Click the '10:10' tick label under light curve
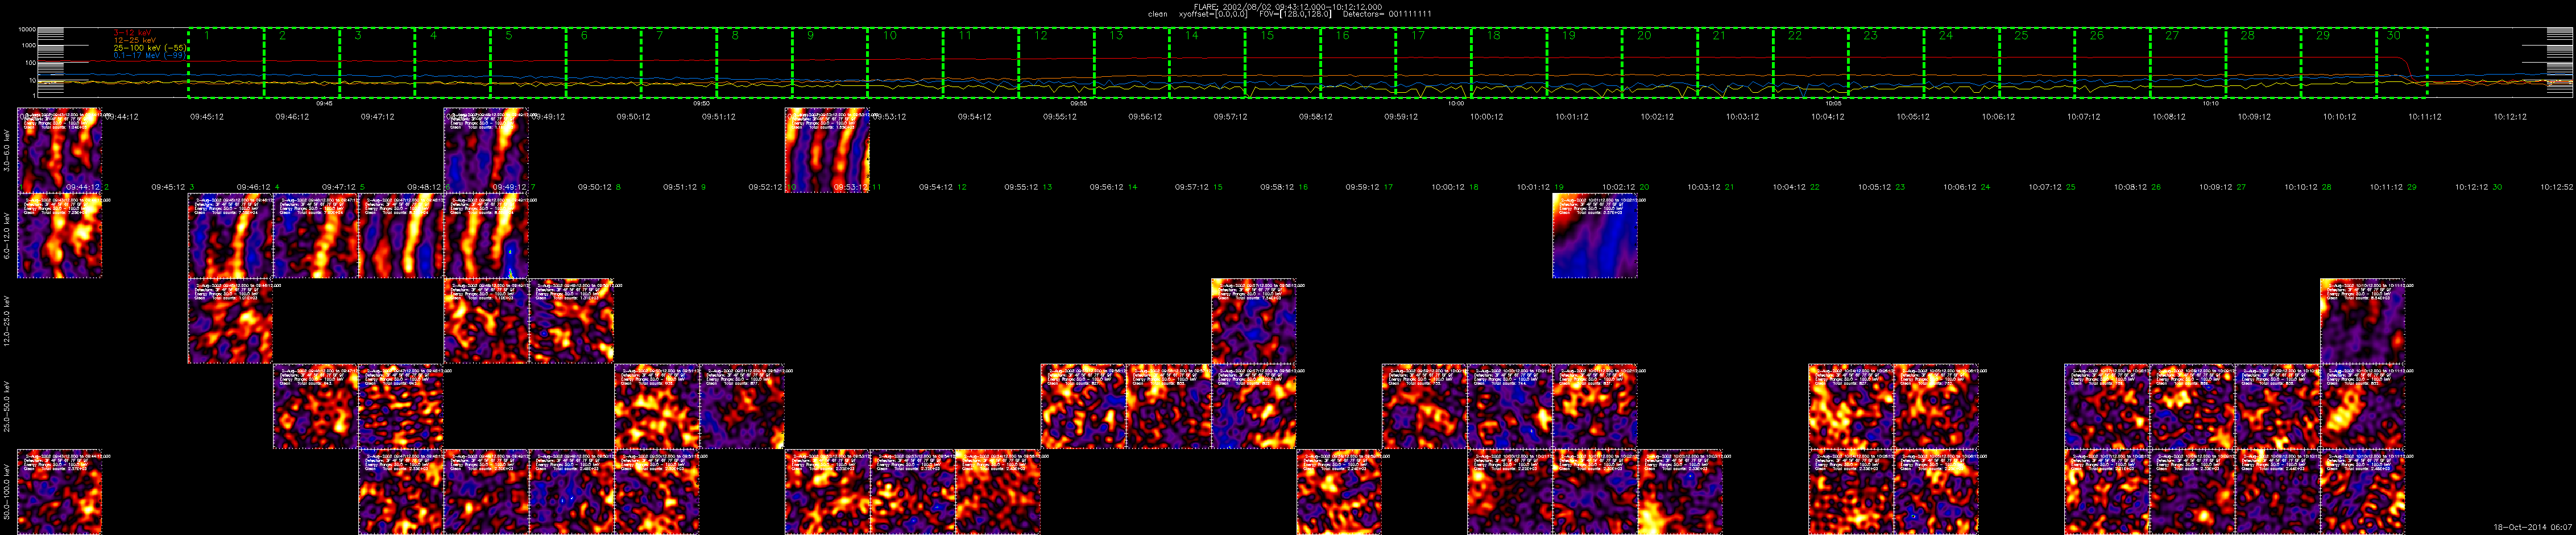2576x535 pixels. (2210, 103)
